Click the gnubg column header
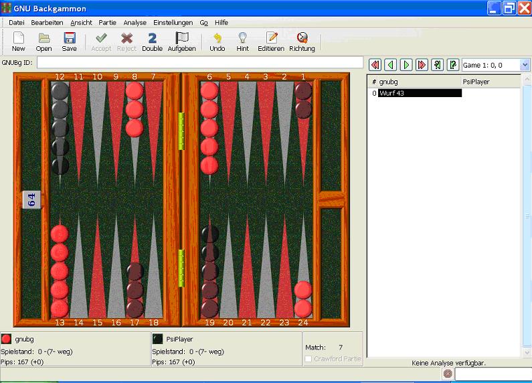 coord(419,82)
